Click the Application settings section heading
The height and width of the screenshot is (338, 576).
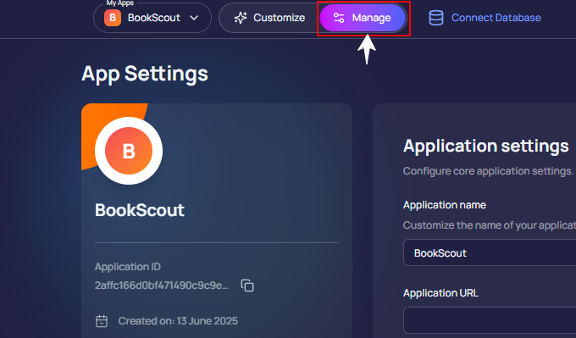click(x=485, y=146)
